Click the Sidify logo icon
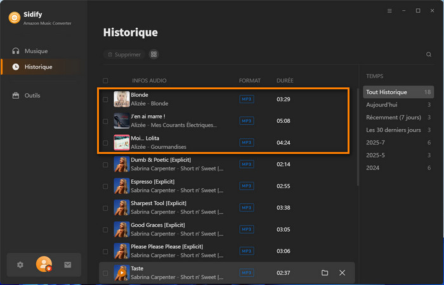Screen dimensions: 444x285 13,18
